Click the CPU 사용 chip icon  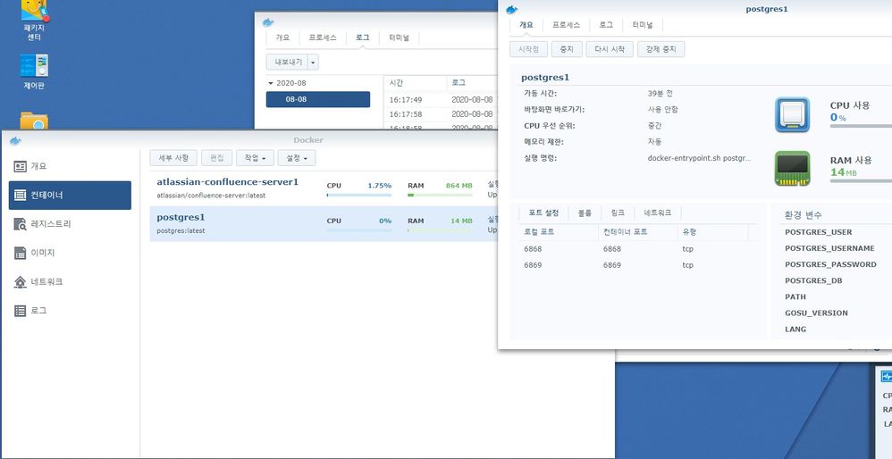point(793,114)
